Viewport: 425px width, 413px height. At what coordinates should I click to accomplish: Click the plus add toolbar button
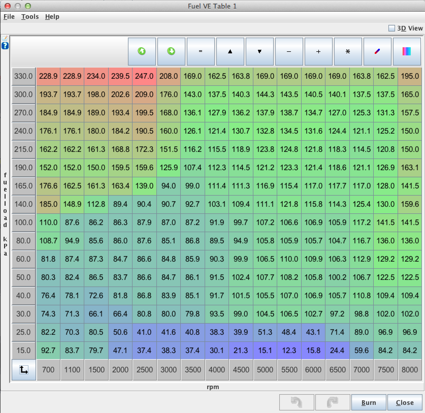click(x=318, y=52)
